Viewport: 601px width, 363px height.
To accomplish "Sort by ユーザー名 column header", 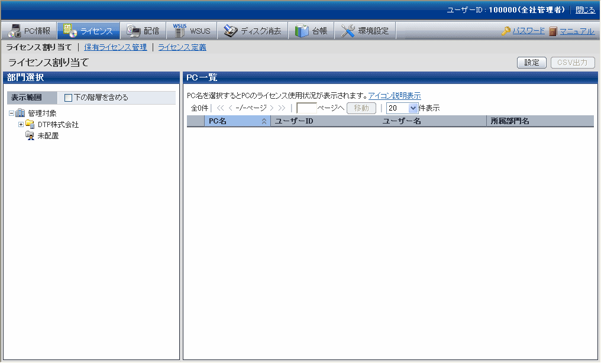I will pyautogui.click(x=402, y=121).
